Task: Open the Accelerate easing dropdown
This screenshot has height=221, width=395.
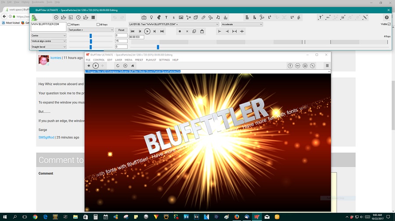Action: pos(242,25)
